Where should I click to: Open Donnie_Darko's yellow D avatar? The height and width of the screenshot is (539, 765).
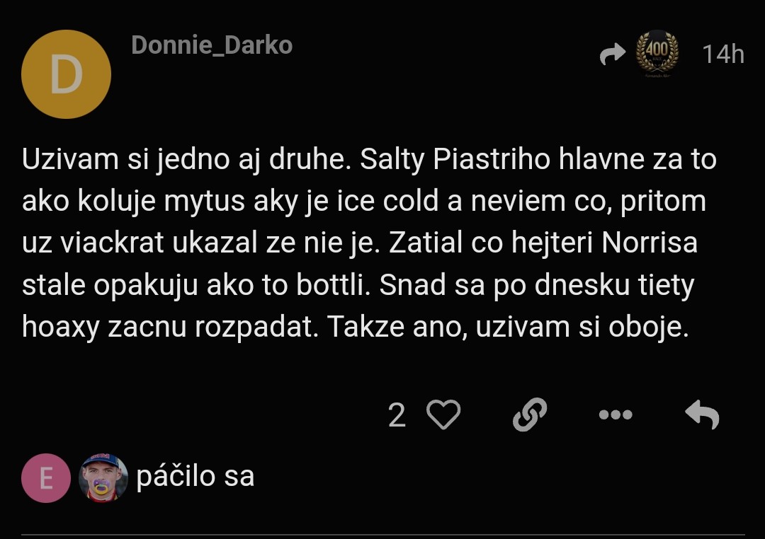click(67, 74)
